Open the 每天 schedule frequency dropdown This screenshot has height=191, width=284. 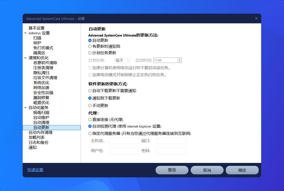(x=122, y=60)
